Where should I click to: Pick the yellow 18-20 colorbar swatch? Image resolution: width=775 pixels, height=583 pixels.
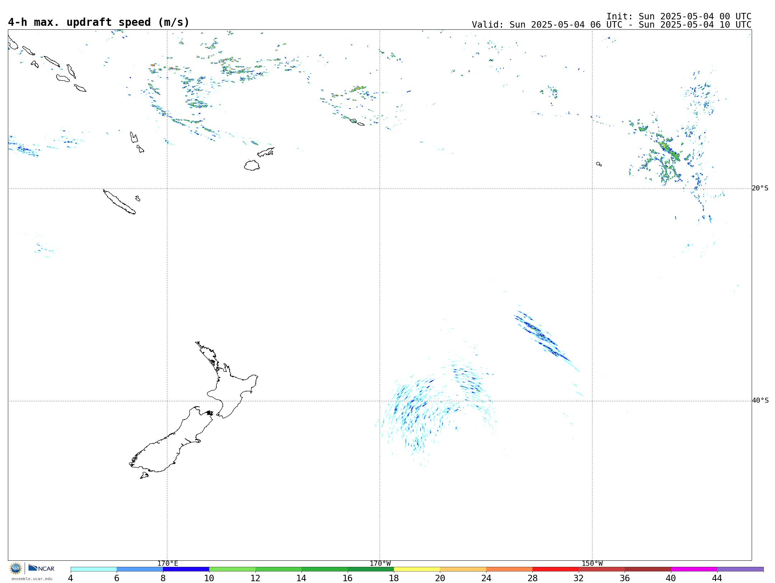(x=417, y=569)
